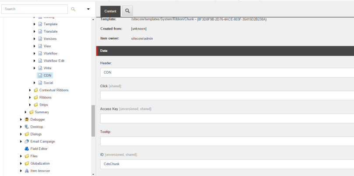The width and height of the screenshot is (354, 176).
Task: Click the Globalization folder icon
Action: pos(27,163)
